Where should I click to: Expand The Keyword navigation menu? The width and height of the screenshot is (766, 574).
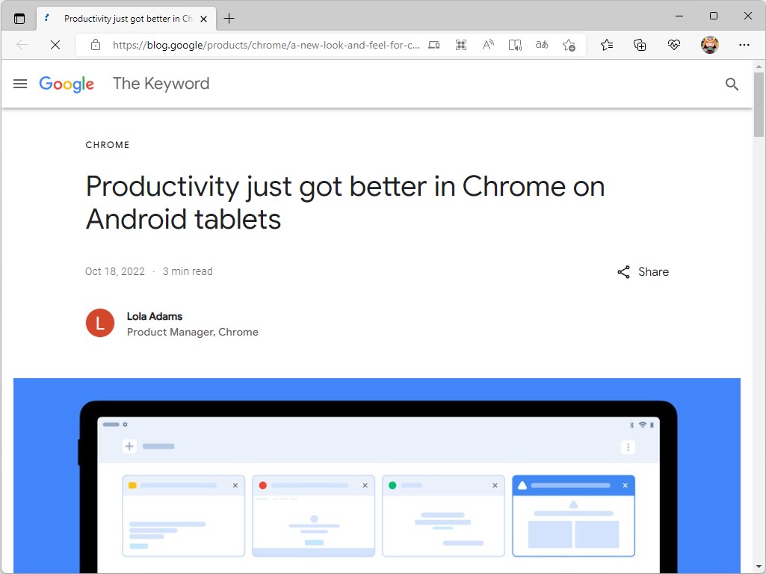[20, 84]
